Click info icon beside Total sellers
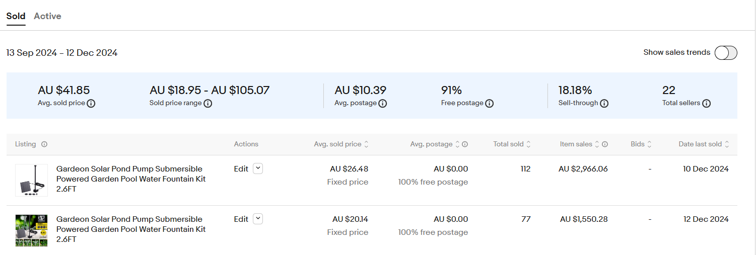Screen dimensions: 756x255 tap(706, 103)
